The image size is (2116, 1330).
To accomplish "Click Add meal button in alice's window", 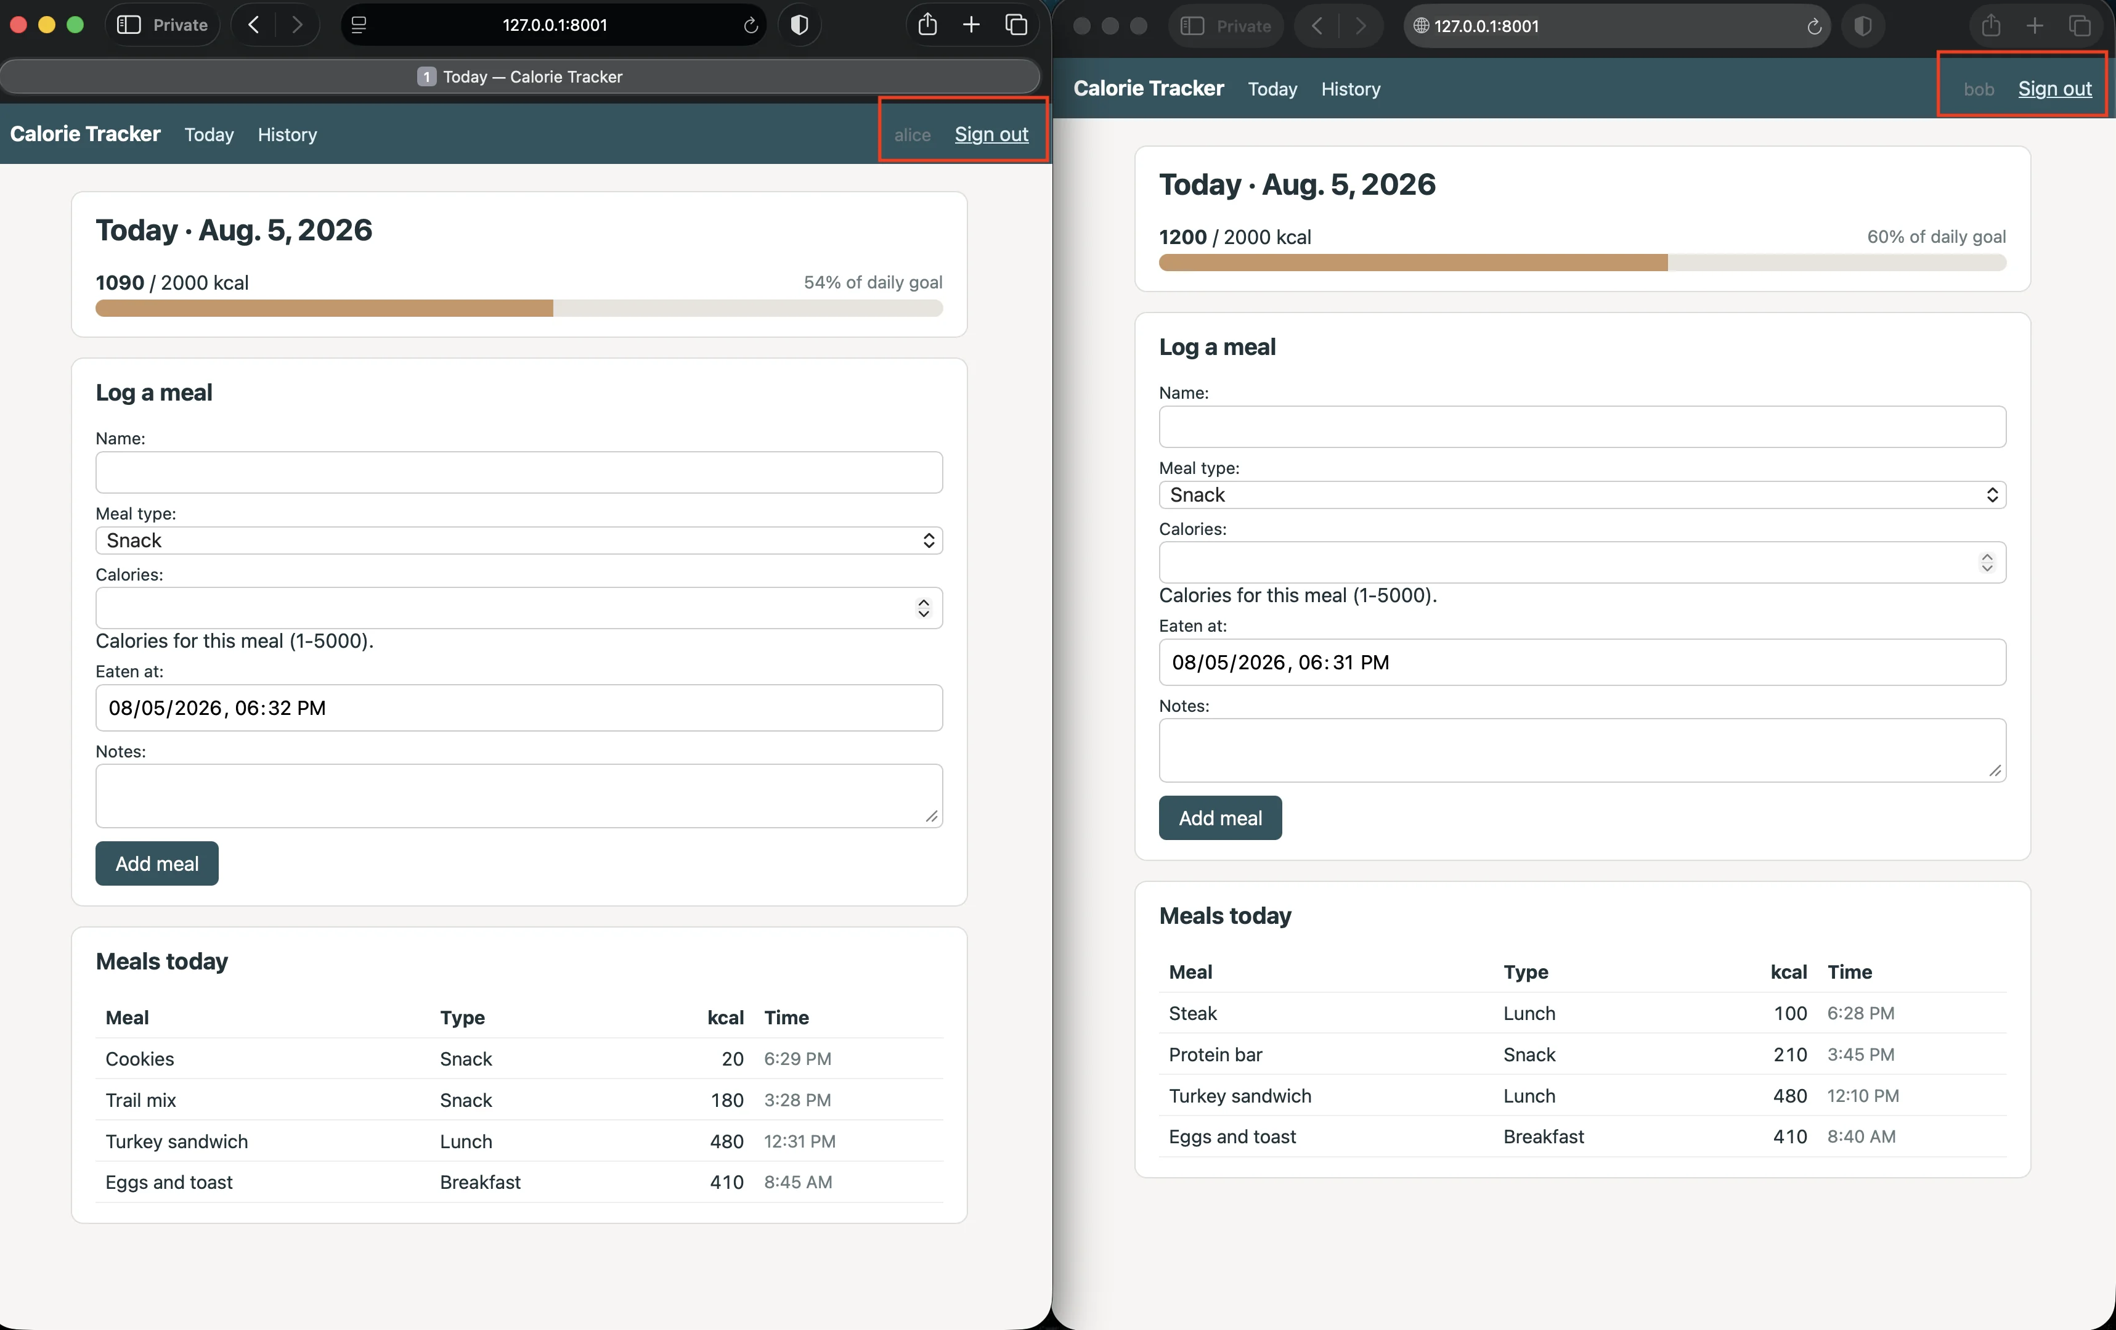I will [x=157, y=863].
